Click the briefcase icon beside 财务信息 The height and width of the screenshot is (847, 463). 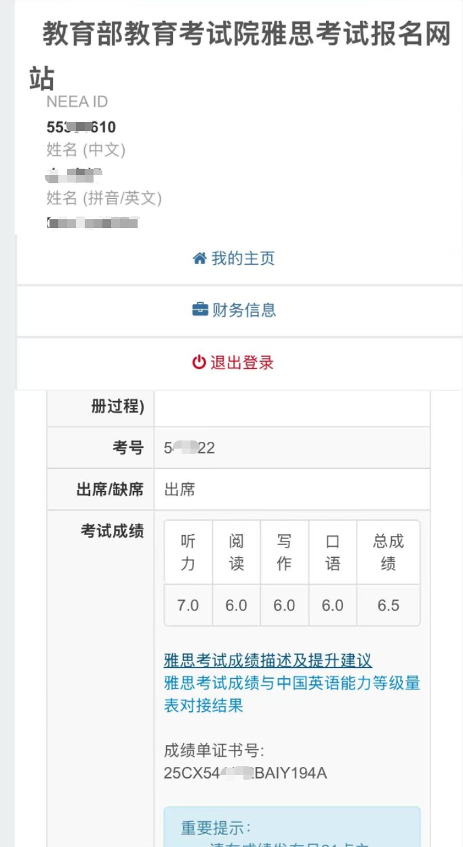[x=200, y=310]
